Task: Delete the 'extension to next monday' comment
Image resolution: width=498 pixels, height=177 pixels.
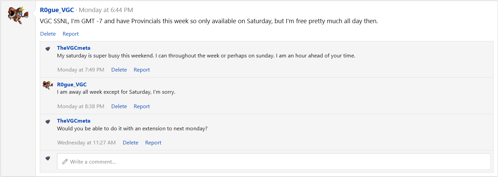Action: pyautogui.click(x=130, y=143)
